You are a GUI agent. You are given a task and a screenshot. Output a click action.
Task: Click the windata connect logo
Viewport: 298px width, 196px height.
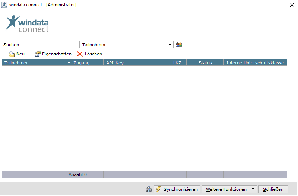27,24
